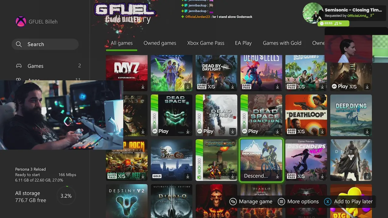Open the Descenders Next Game Preview tile

[306, 160]
